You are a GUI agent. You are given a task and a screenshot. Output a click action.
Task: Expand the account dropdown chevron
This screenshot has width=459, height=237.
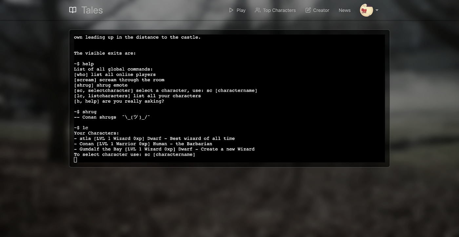377,10
